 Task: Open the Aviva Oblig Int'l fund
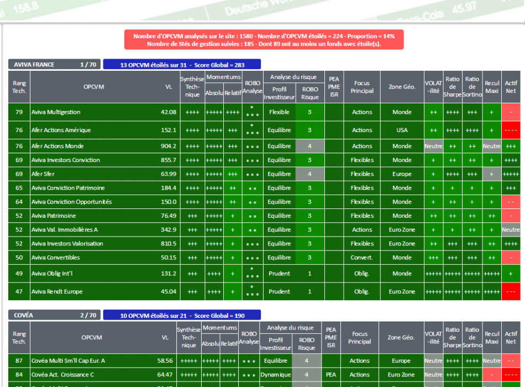coord(52,274)
